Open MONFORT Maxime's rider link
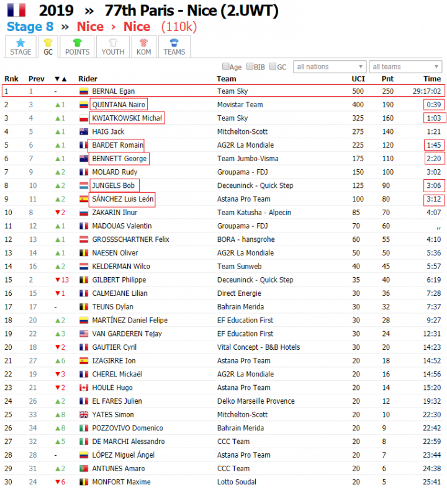The height and width of the screenshot is (488, 447). [x=121, y=482]
